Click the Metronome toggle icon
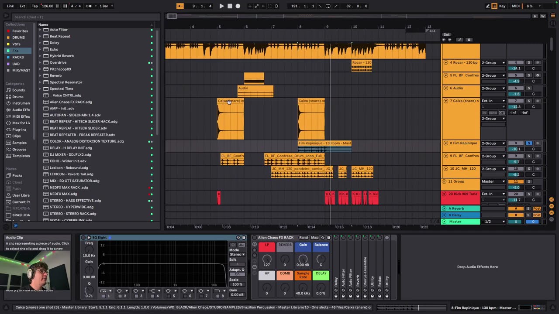This screenshot has width=559, height=314. pos(90,6)
